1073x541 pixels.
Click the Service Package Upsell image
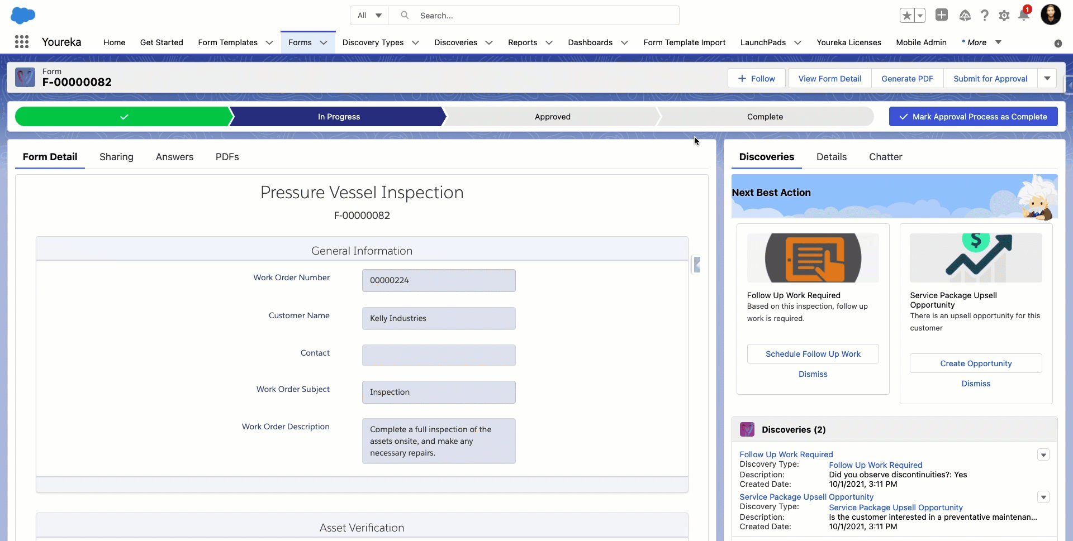click(976, 258)
